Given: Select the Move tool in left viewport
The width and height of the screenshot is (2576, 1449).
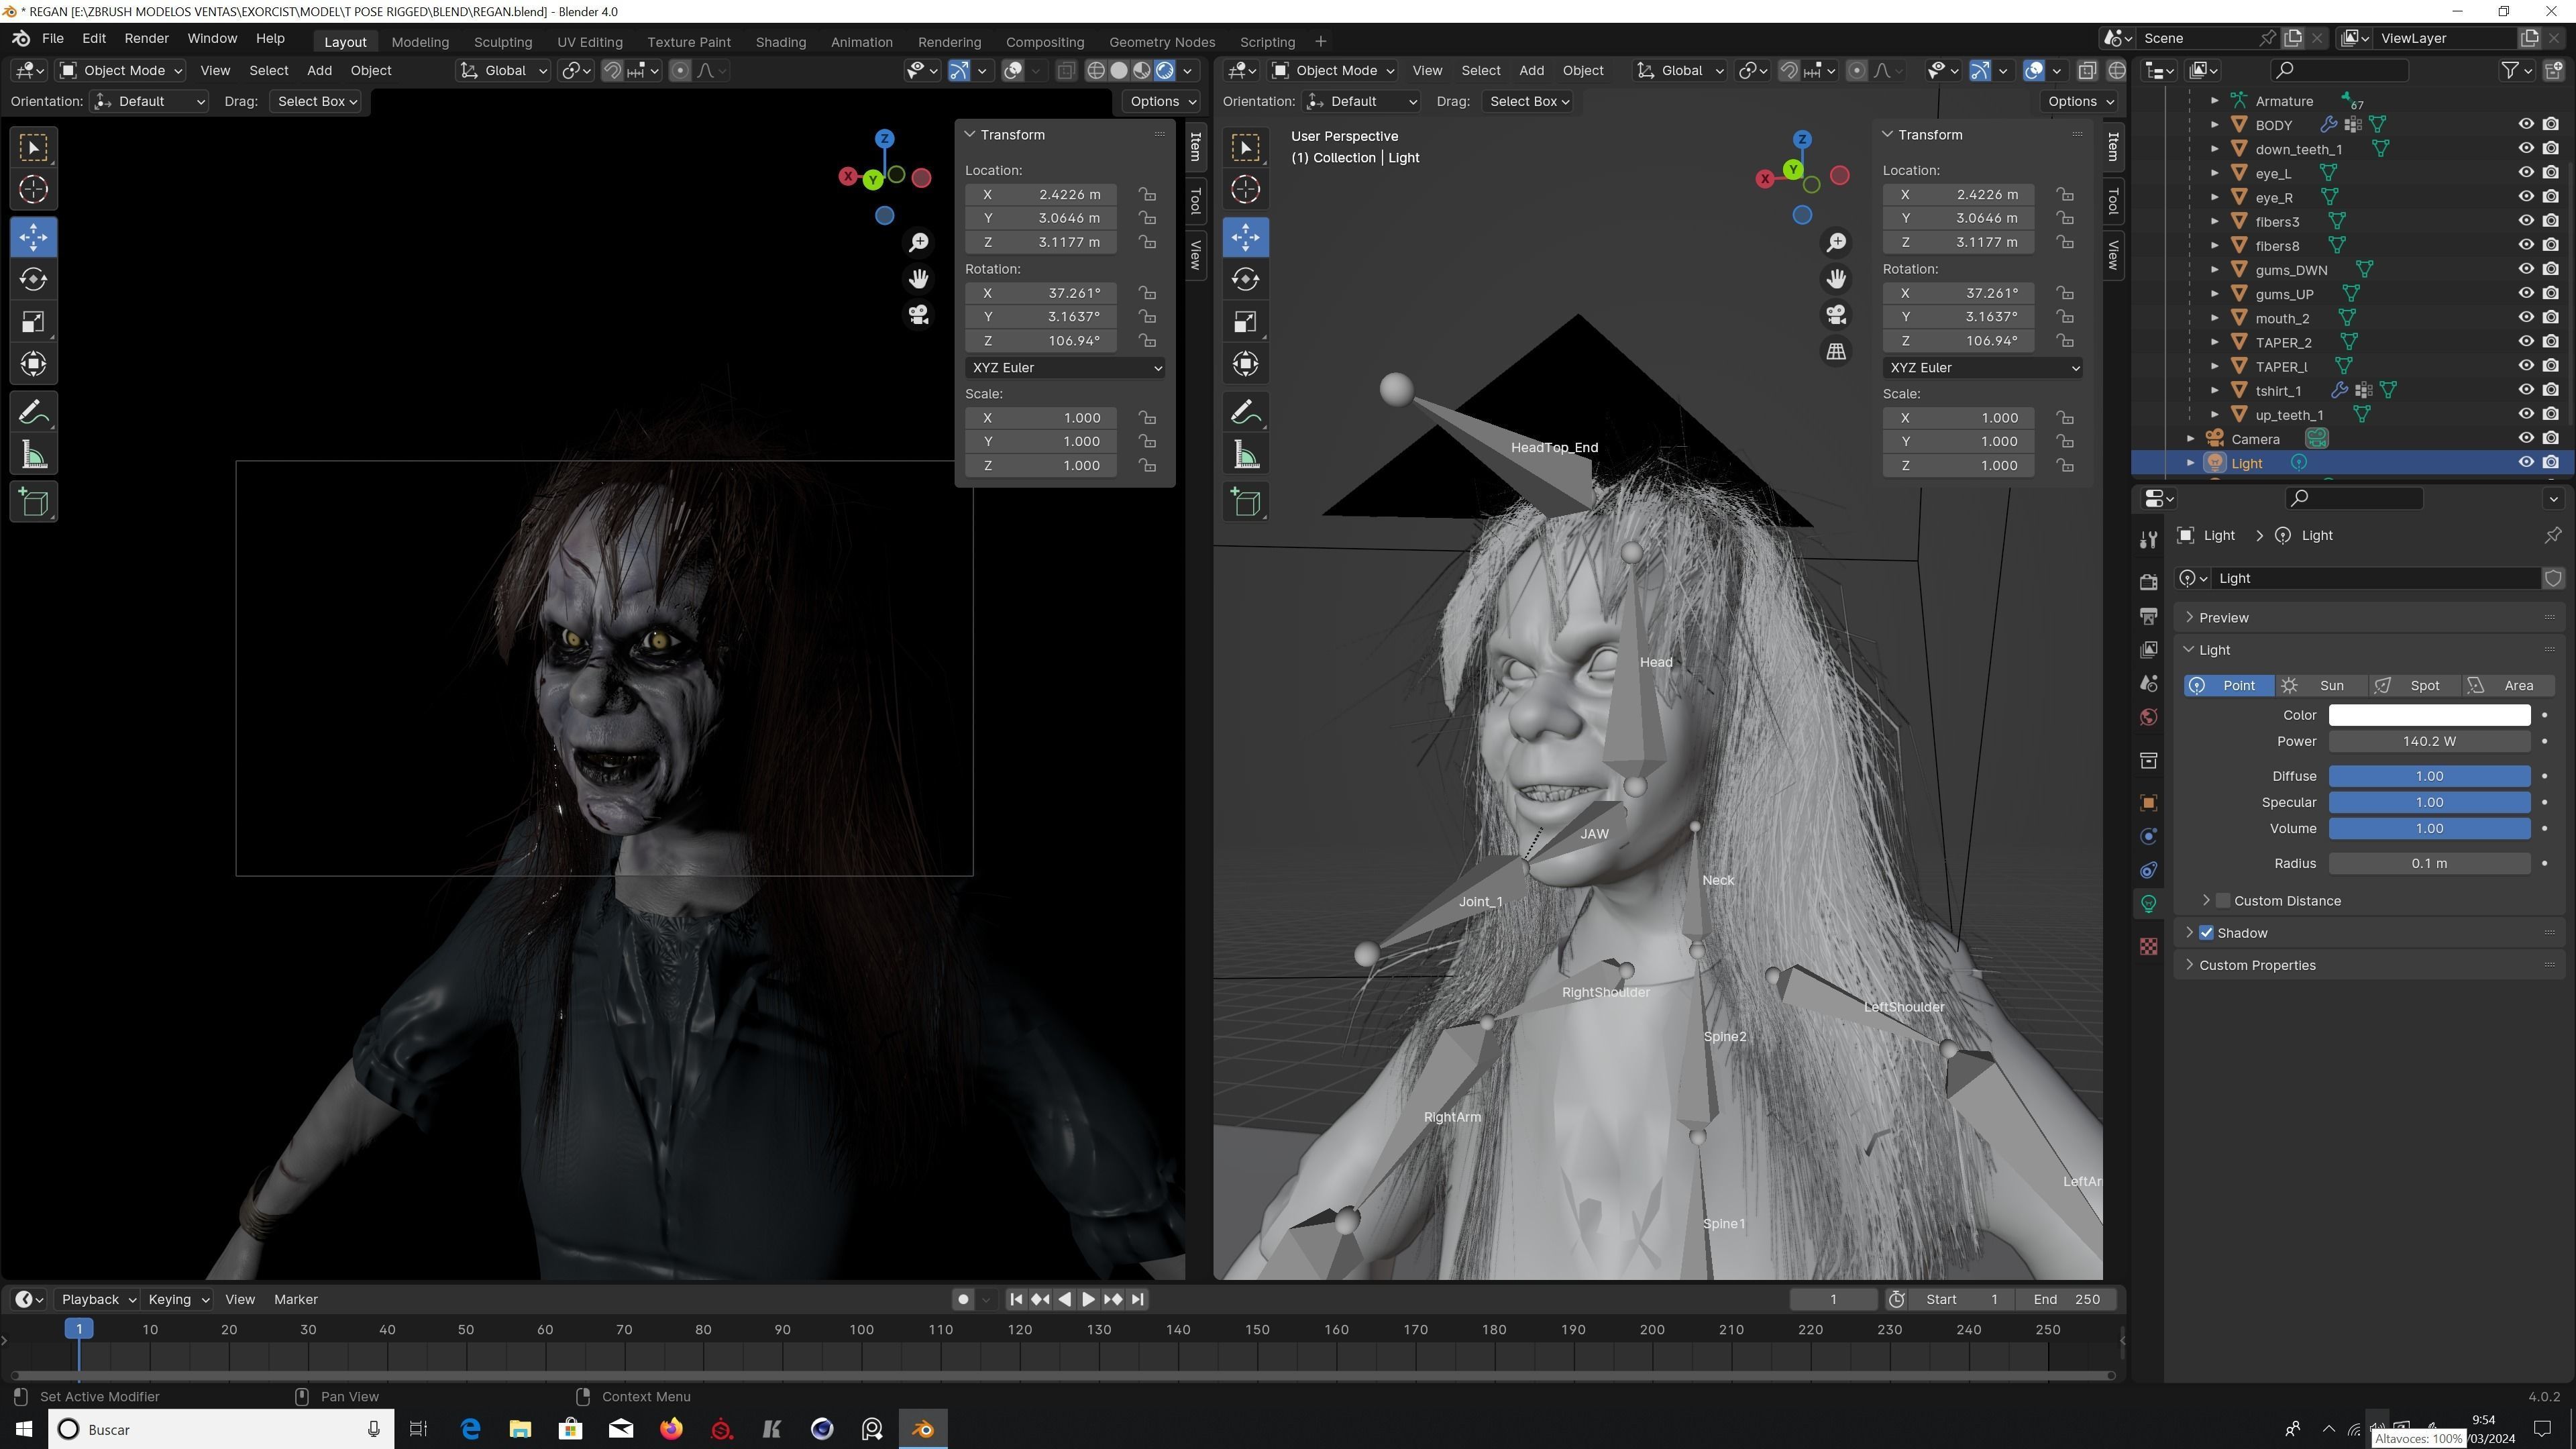Looking at the screenshot, I should tap(34, 237).
